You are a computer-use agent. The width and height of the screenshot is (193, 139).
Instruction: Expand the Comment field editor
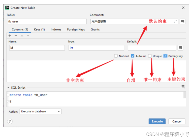[175, 21]
